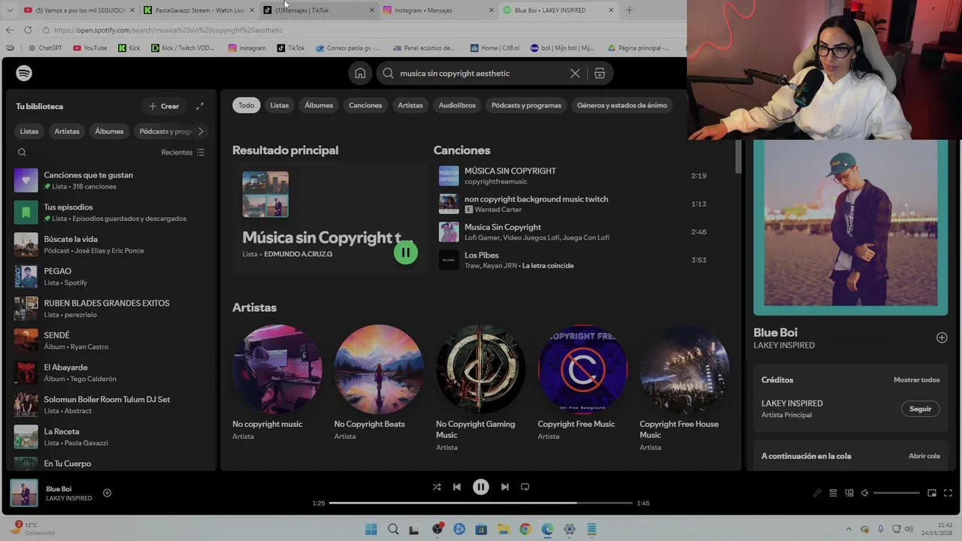962x541 pixels.
Task: Click Abrir cola link
Action: click(x=924, y=456)
